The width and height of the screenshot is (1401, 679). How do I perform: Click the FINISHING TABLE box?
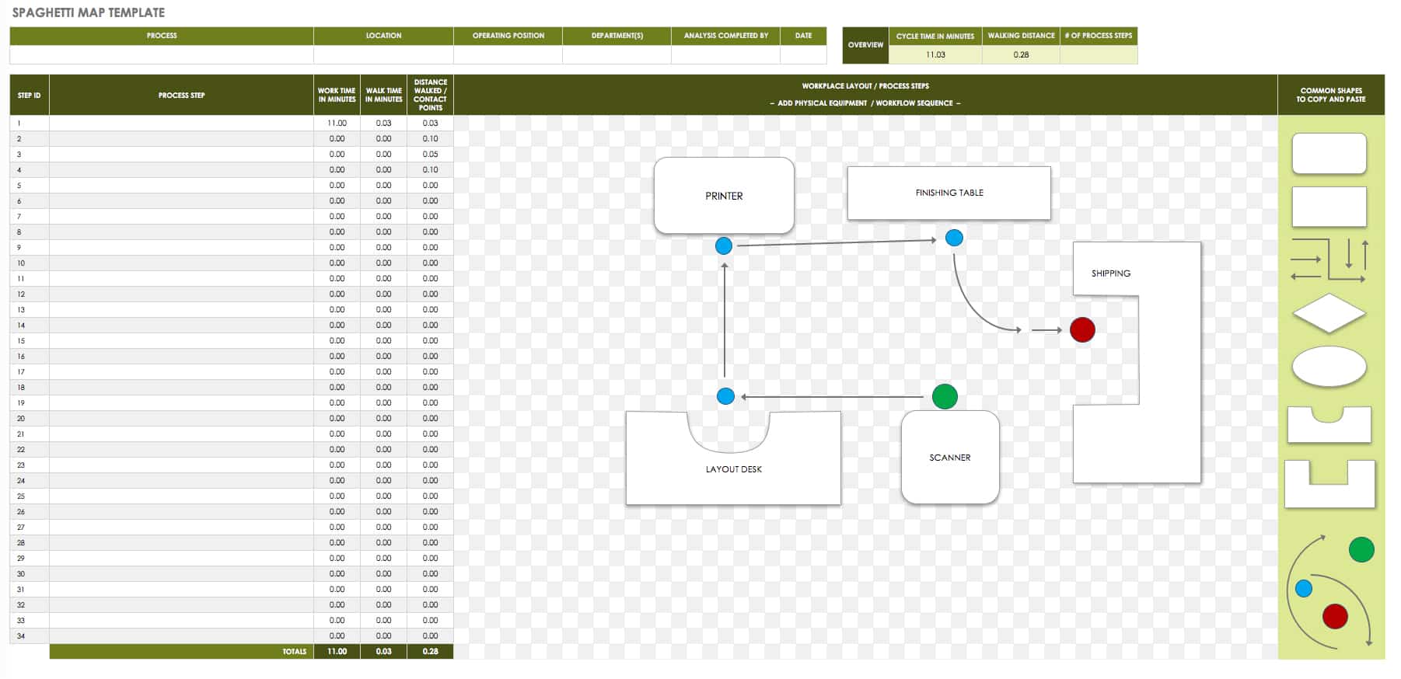(949, 193)
